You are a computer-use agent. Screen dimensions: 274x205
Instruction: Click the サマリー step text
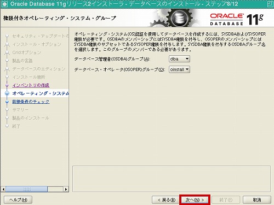tap(20, 110)
